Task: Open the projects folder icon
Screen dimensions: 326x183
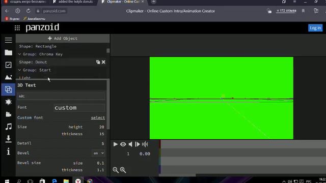Action: tap(8, 52)
